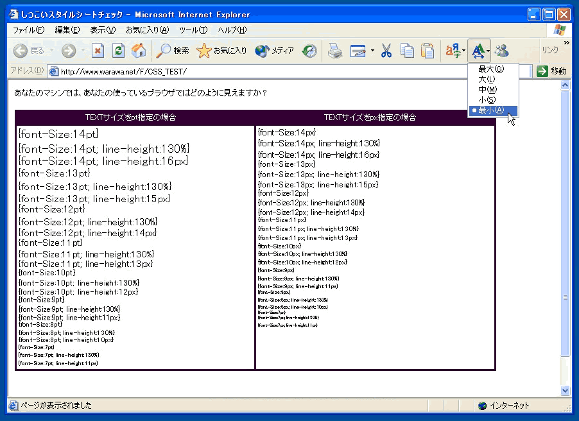Click the header 'TEXTサイズをpt指定の場合'
The width and height of the screenshot is (579, 421).
131,117
